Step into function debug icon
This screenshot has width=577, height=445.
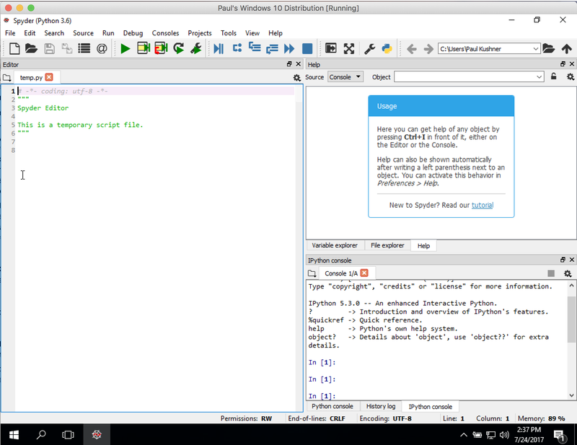pyautogui.click(x=255, y=48)
